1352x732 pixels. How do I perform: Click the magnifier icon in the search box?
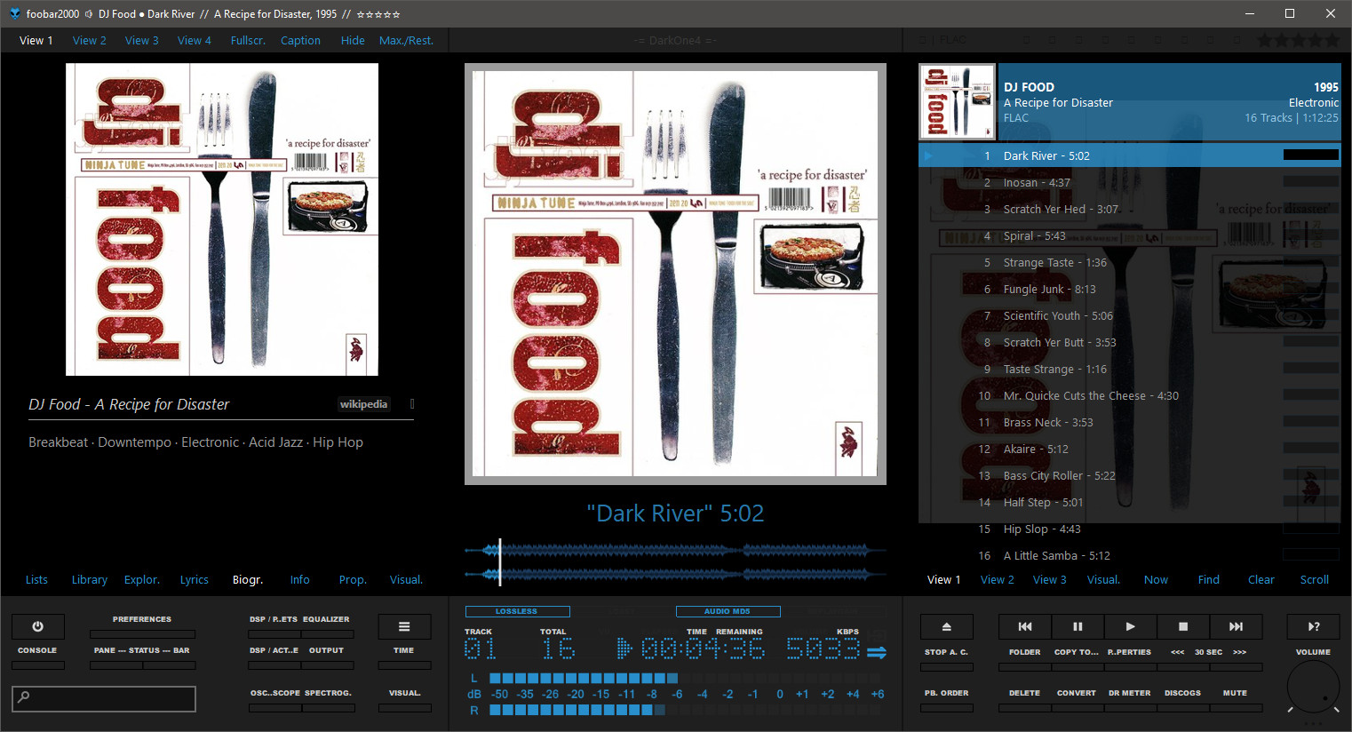pos(24,697)
